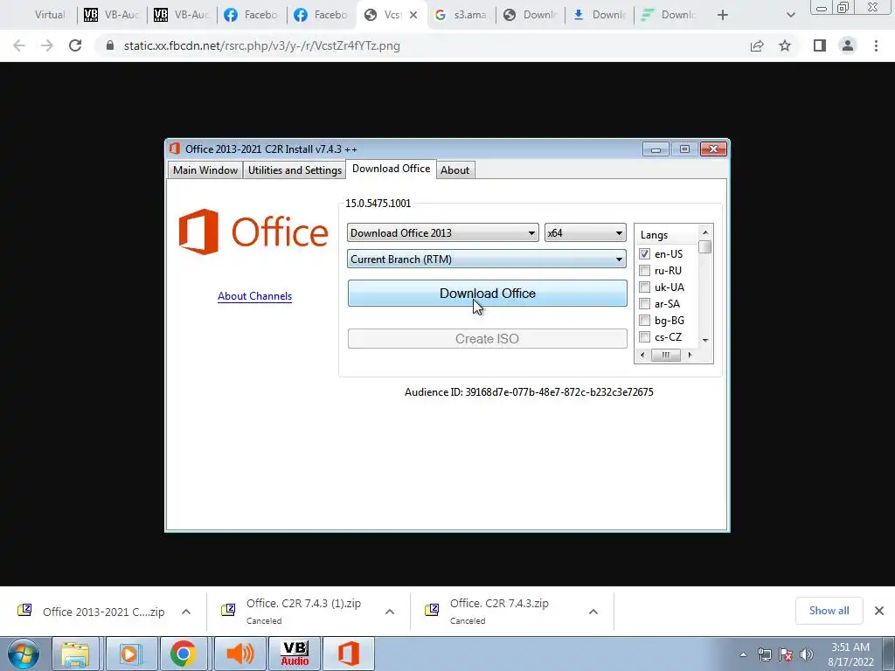Viewport: 895px width, 671px height.
Task: Expand options for Office 2013-2021 C...zip download
Action: 186,612
